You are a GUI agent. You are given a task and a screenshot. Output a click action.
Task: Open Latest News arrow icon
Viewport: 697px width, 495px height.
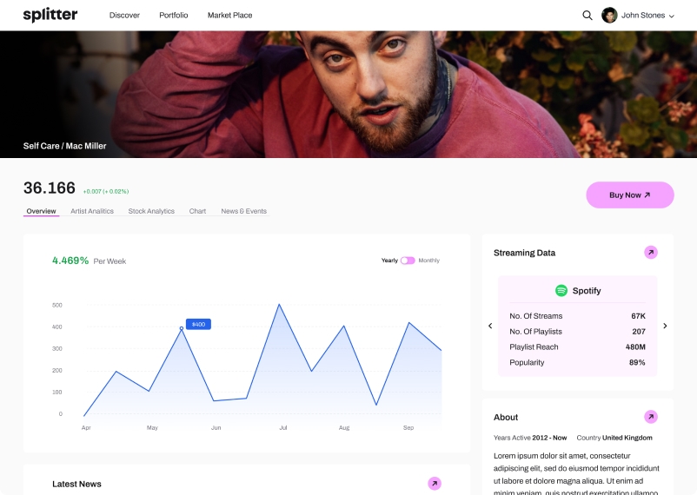coord(435,484)
